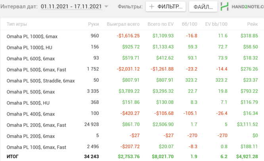Click hands cell 3 335
Viewport: 264px width, 161px height.
93,91
